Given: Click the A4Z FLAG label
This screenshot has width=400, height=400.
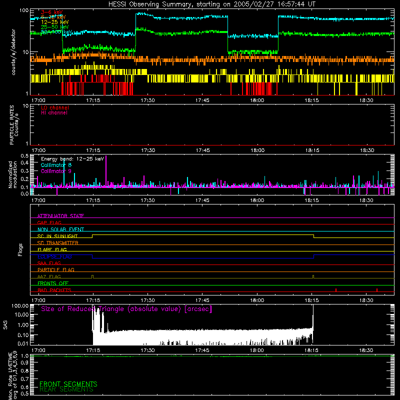Looking at the screenshot, I should coord(49,276).
